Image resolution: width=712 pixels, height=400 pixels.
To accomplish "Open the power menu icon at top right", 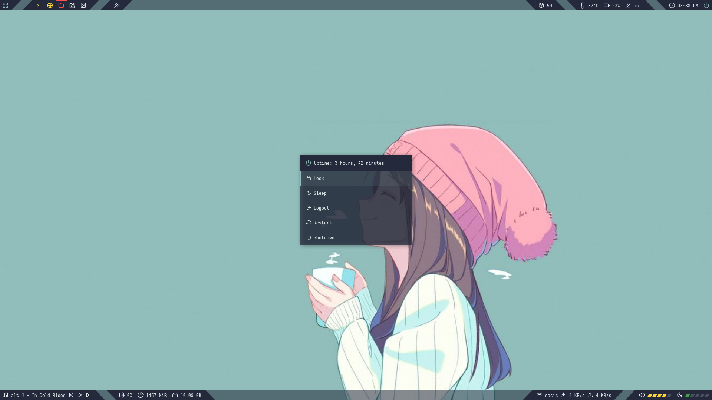I will [x=705, y=6].
